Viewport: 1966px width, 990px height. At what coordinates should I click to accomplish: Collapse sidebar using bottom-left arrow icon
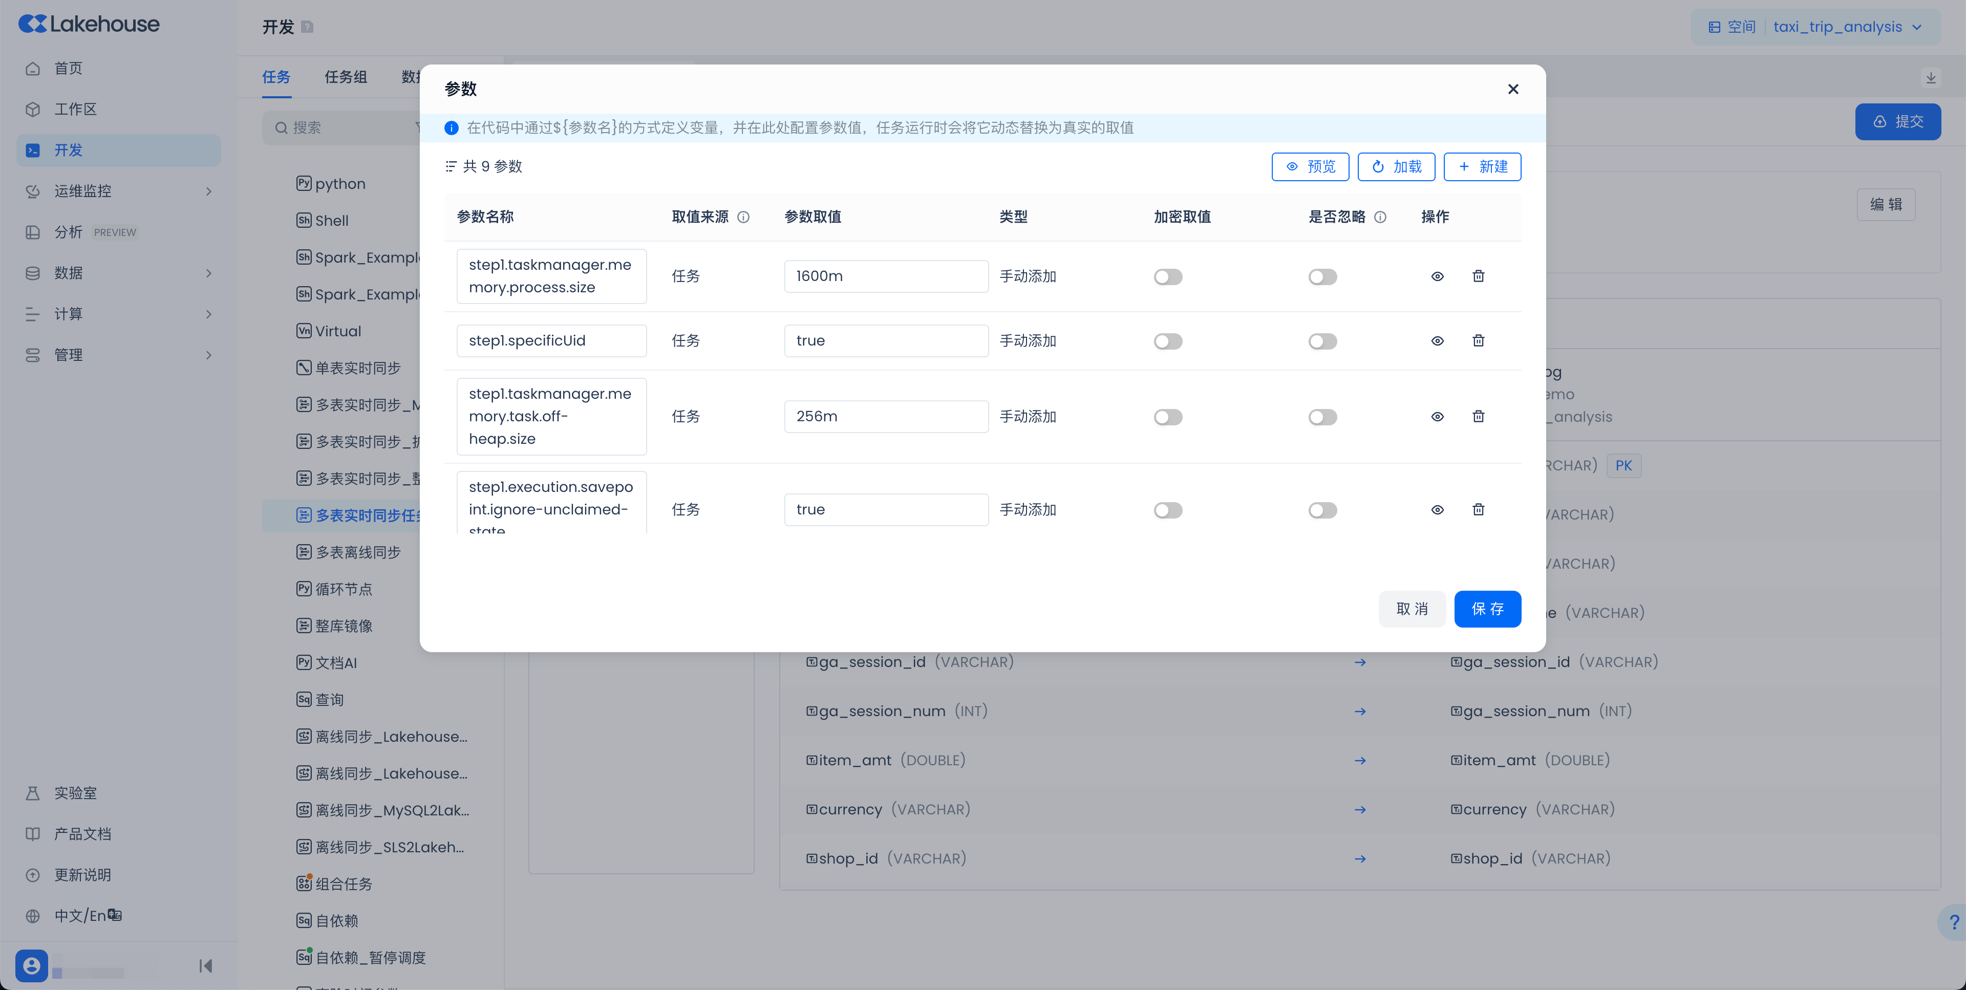click(205, 965)
